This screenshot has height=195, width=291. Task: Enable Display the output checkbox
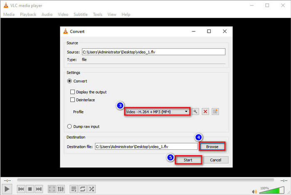[x=72, y=92]
